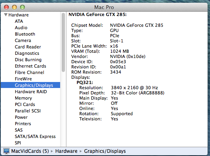The width and height of the screenshot is (210, 156).
Task: Click the Slot value Slot-1
Action: [117, 41]
